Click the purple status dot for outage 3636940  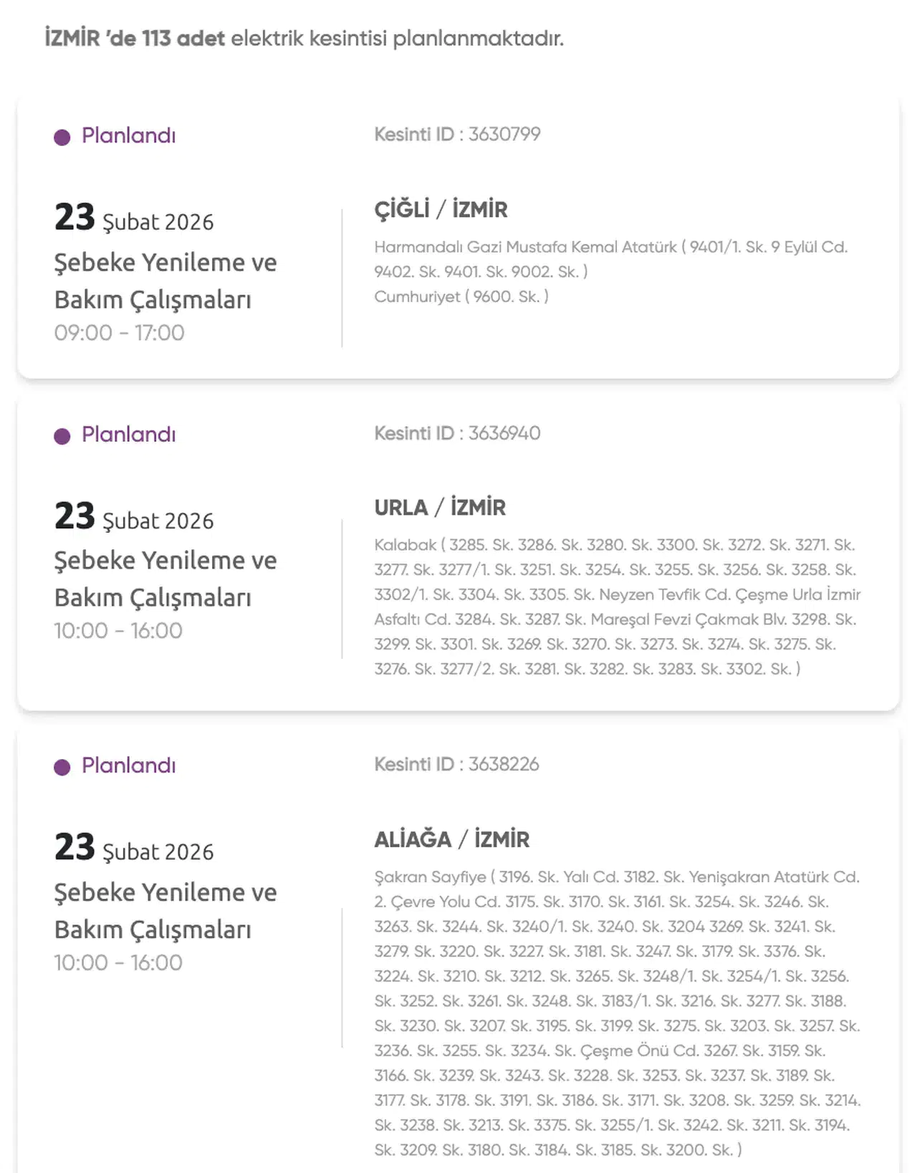tap(62, 436)
